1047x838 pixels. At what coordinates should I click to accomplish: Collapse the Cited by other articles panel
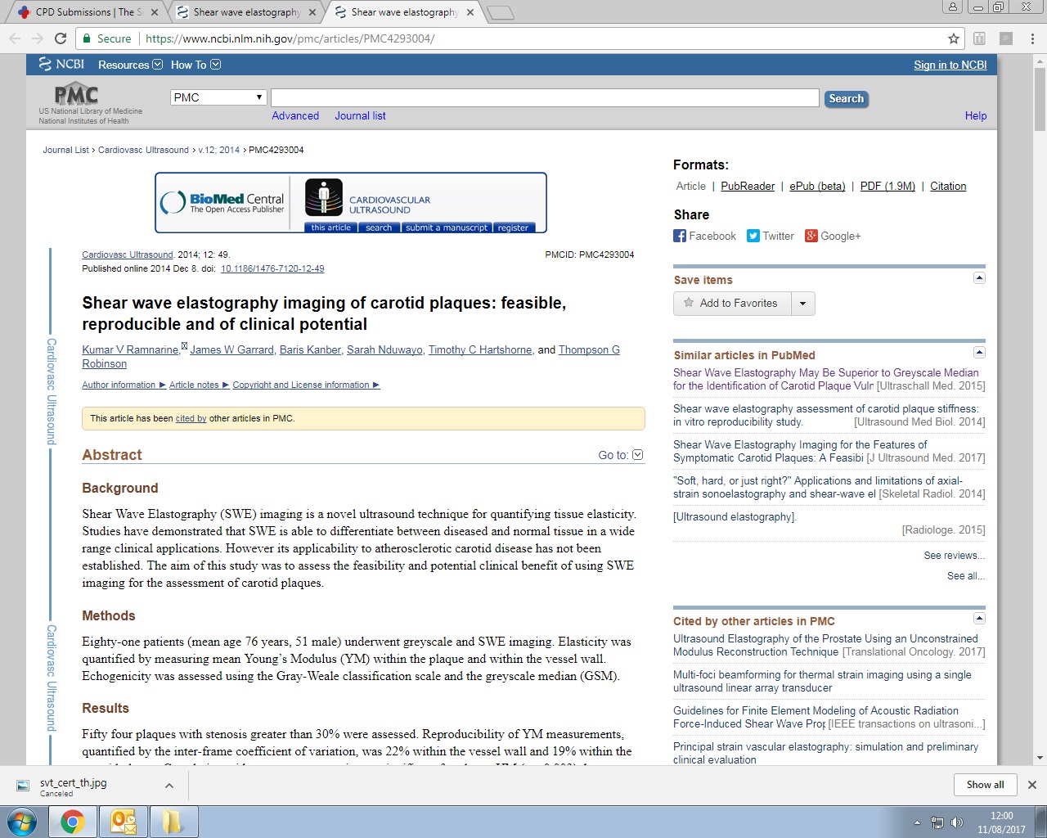tap(979, 619)
